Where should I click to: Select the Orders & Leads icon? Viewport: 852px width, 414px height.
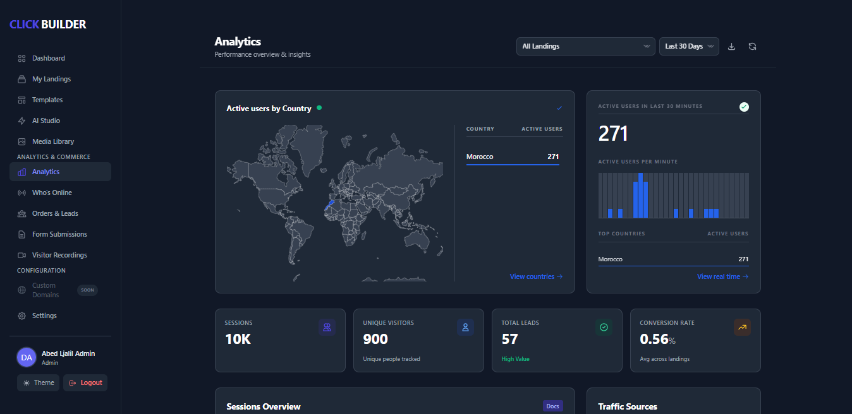point(21,213)
